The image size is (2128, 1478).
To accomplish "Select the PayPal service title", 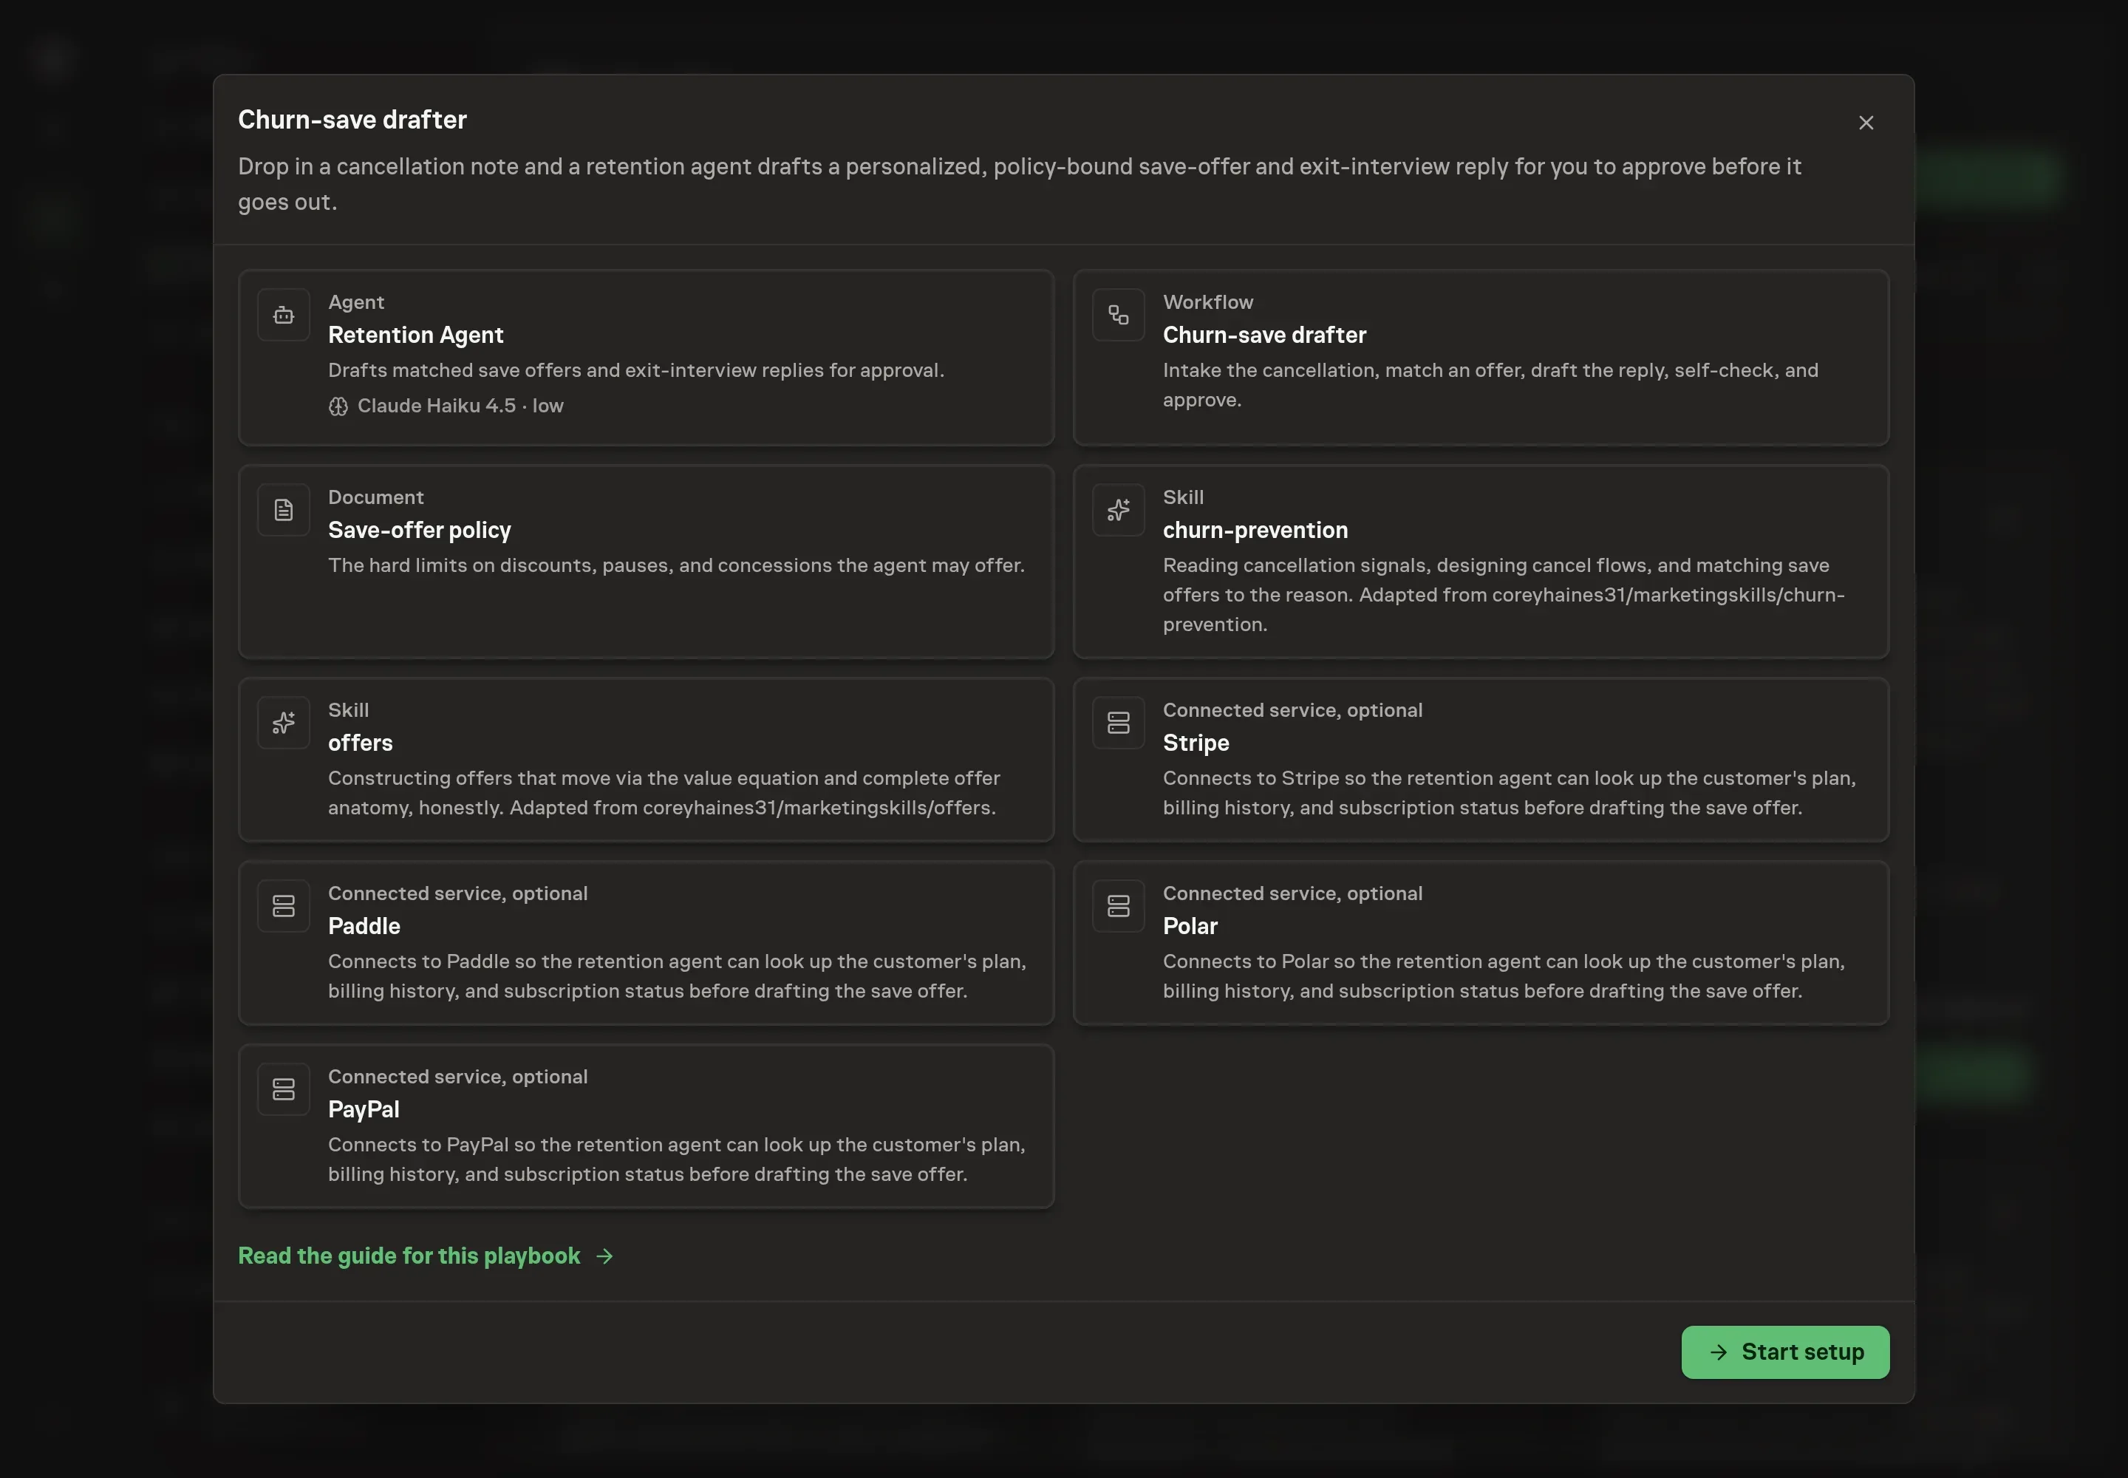I will click(364, 1109).
